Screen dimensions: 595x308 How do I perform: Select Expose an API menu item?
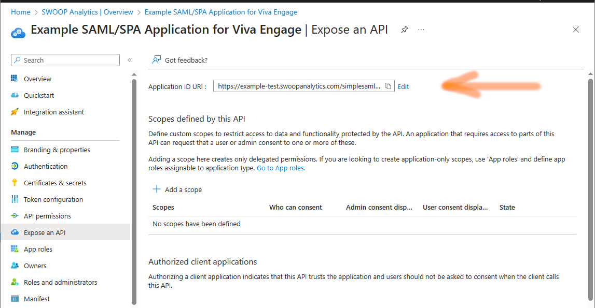(x=65, y=232)
